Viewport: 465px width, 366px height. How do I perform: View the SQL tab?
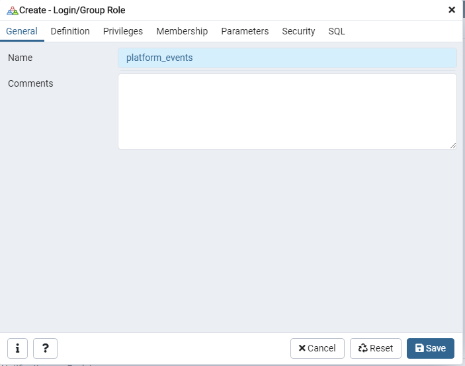[337, 31]
